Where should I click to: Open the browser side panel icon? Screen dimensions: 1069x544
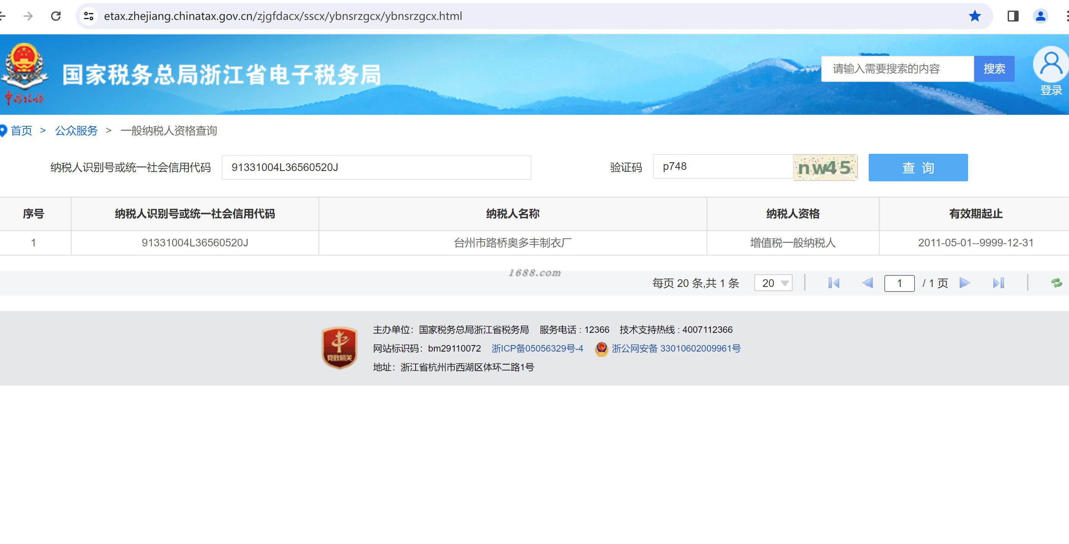pos(1012,16)
